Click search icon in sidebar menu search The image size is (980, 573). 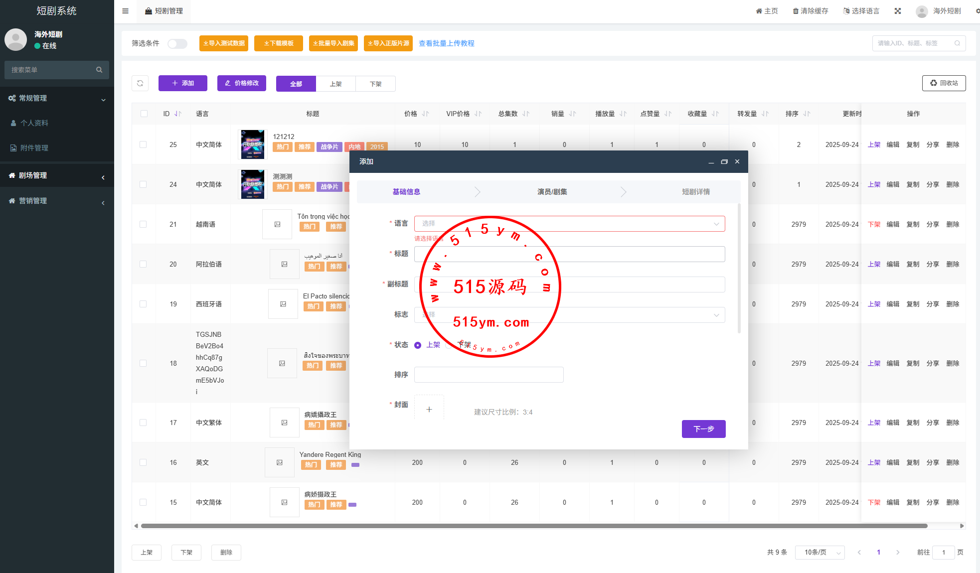(x=99, y=70)
